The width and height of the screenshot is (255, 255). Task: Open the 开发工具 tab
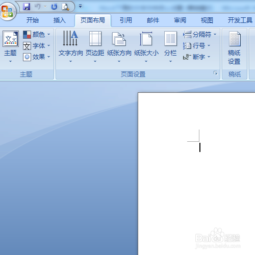pyautogui.click(x=240, y=20)
